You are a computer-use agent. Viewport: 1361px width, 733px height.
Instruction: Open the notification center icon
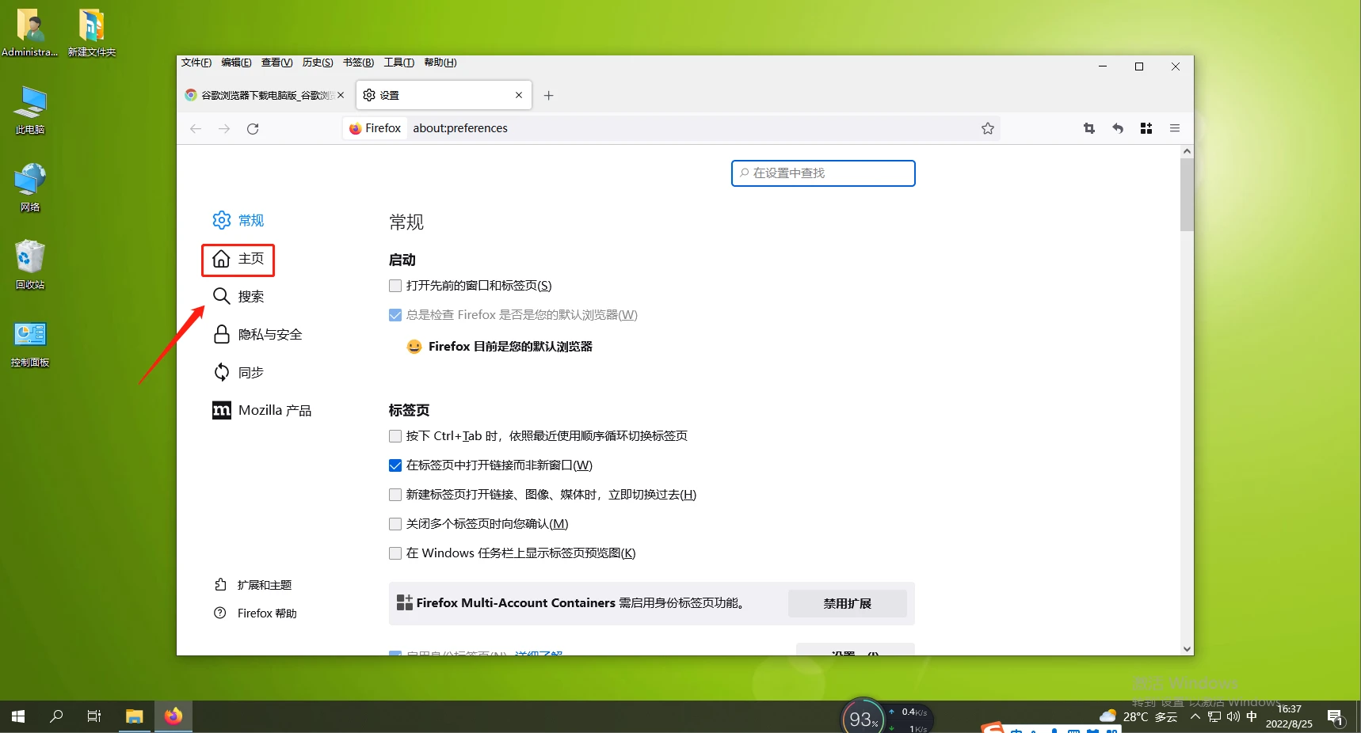1336,717
